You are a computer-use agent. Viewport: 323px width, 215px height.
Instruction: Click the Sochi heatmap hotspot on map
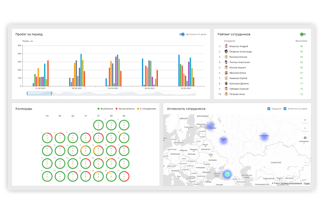tap(227, 174)
